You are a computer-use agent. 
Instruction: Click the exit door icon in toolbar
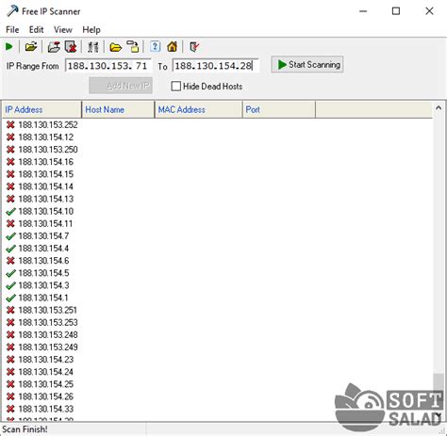(x=194, y=47)
